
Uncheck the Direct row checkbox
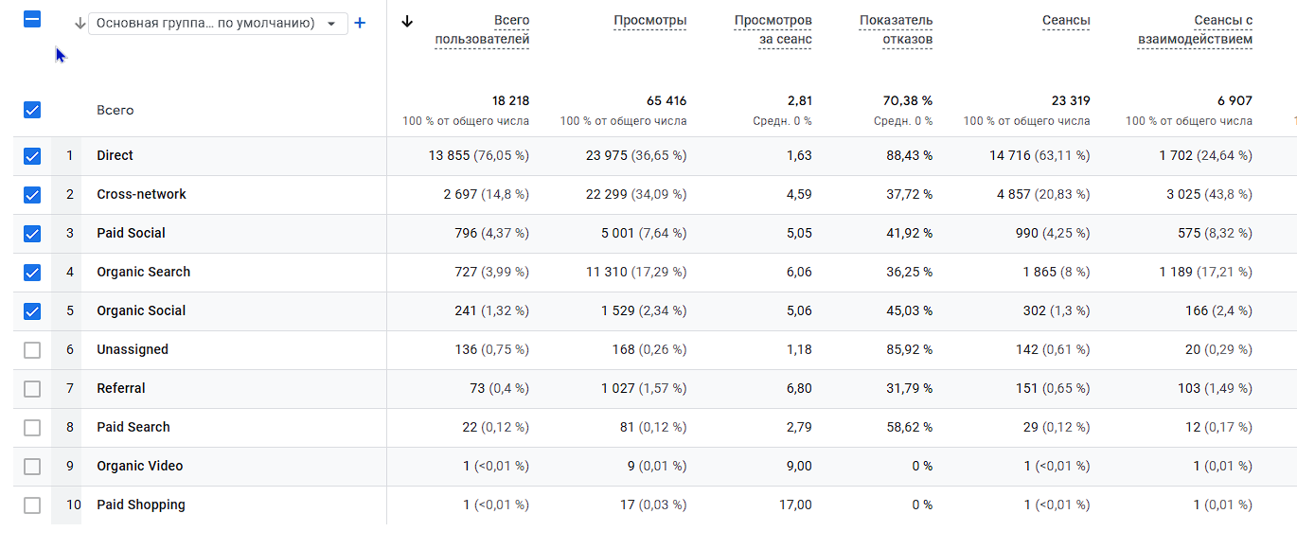click(32, 156)
